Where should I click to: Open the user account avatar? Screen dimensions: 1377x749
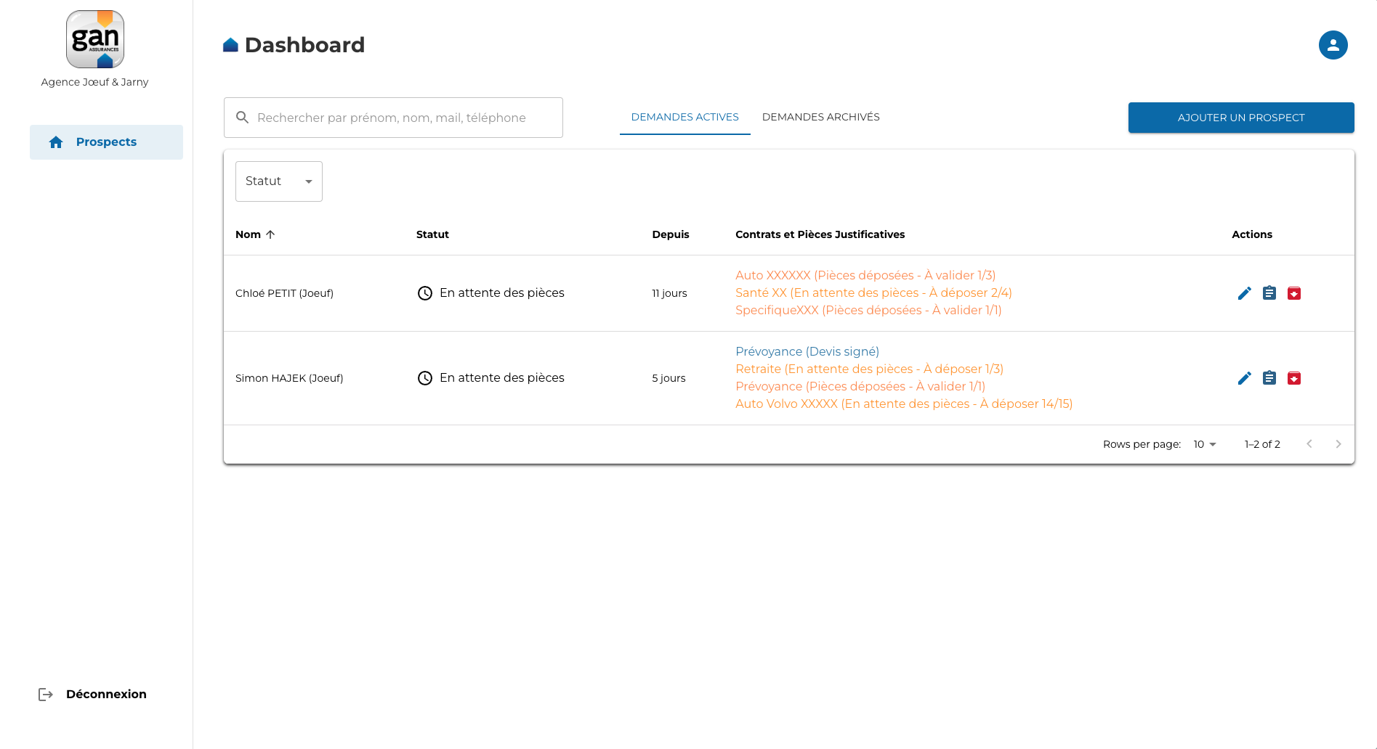pos(1333,45)
